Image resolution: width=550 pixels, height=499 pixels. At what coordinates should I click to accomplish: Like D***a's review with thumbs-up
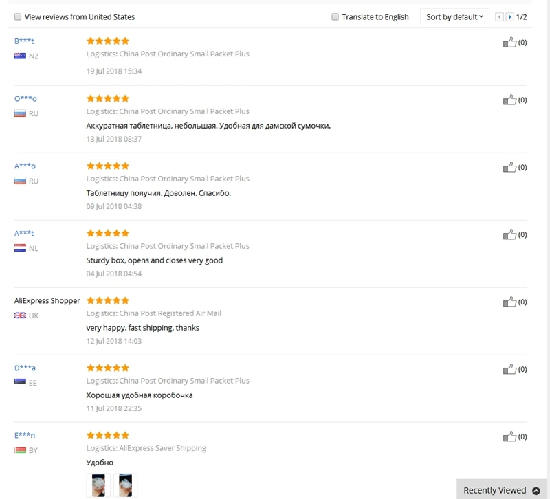tap(509, 370)
